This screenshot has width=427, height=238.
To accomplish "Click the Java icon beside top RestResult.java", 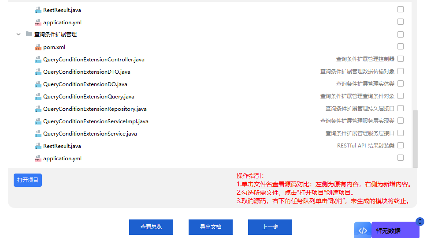I will click(x=38, y=10).
